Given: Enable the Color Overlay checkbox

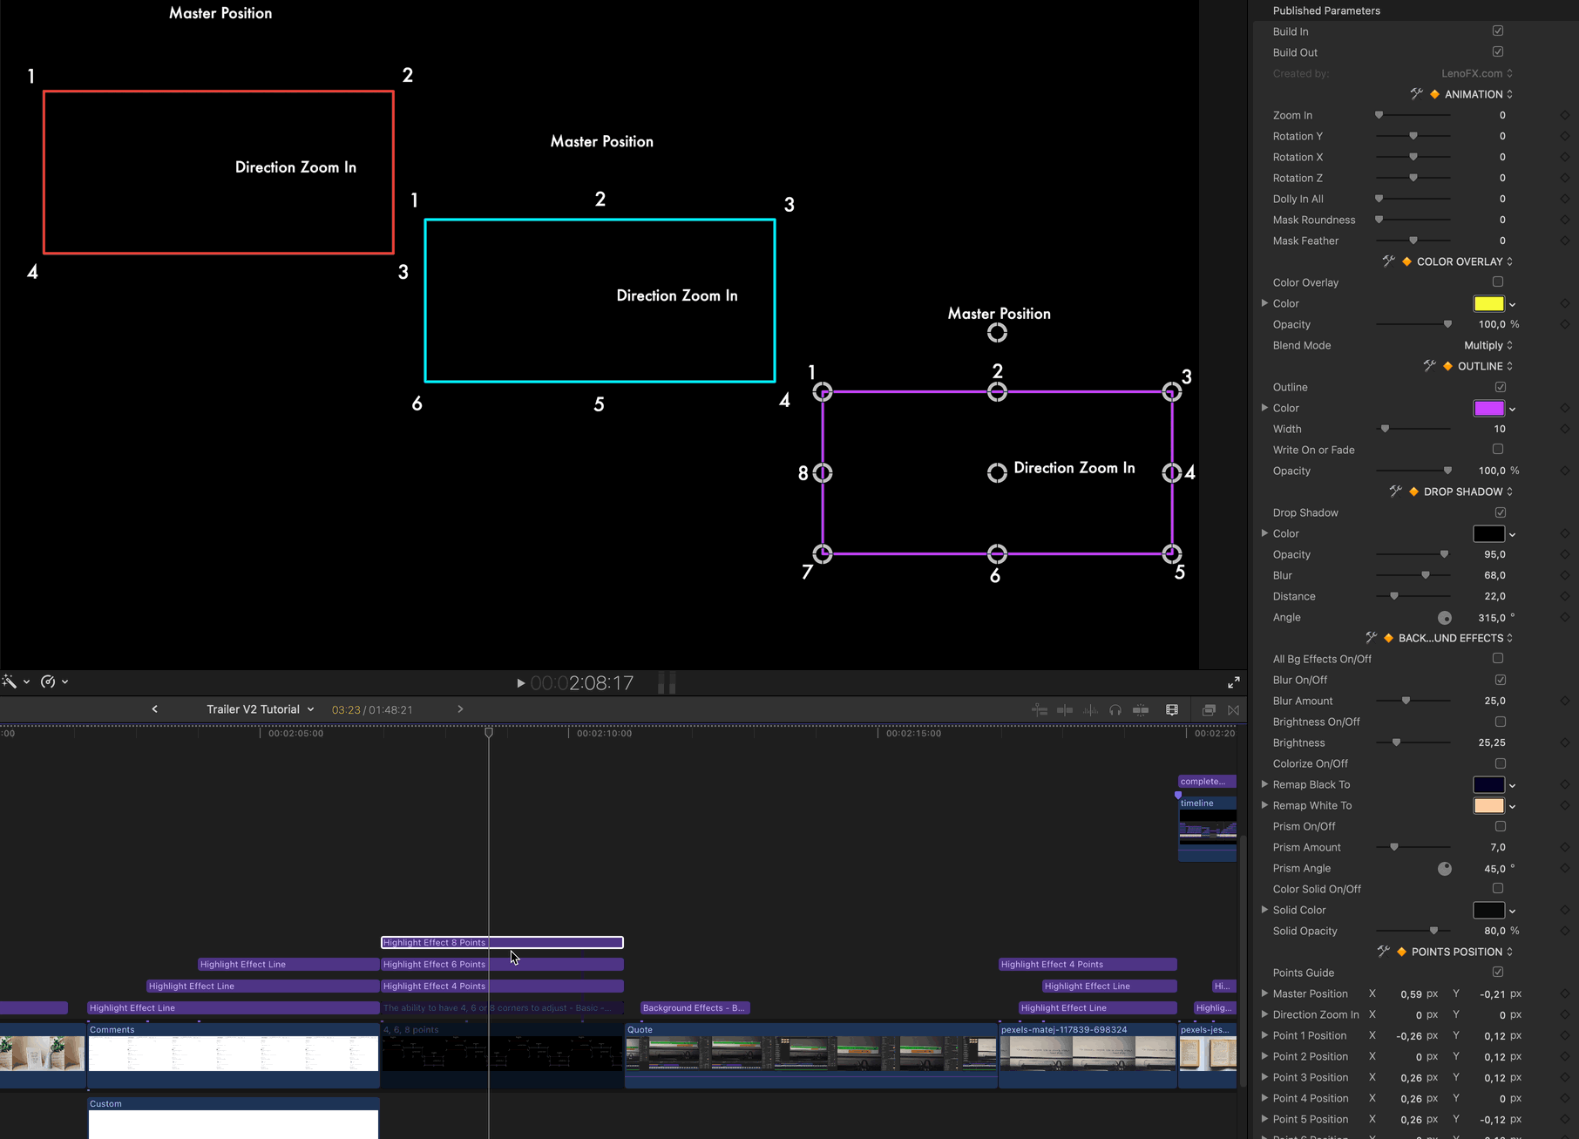Looking at the screenshot, I should 1498,282.
